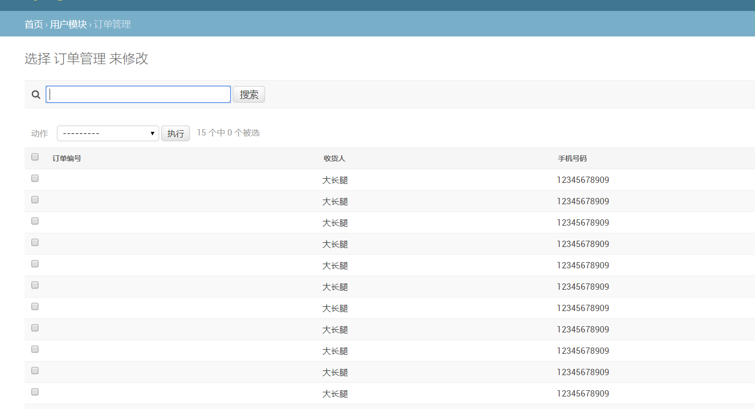Sort by the 手机号码 column header
Screen dimensions: 755x409
point(572,158)
